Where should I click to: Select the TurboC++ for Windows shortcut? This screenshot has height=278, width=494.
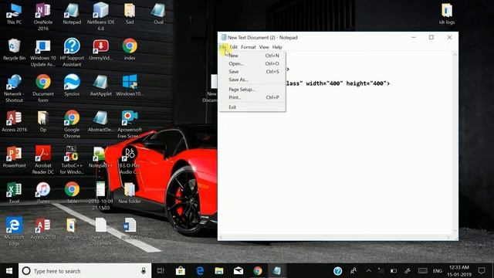(x=72, y=160)
